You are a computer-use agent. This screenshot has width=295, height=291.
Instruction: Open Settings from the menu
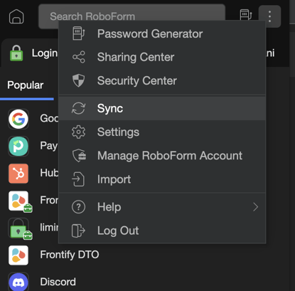(162, 132)
